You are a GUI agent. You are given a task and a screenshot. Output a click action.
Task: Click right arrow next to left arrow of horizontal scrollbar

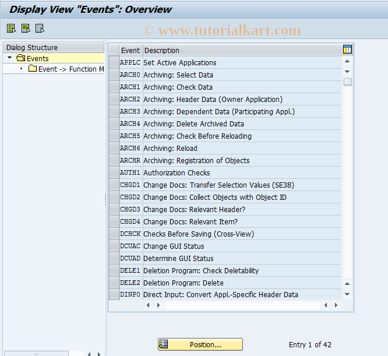pyautogui.click(x=158, y=305)
